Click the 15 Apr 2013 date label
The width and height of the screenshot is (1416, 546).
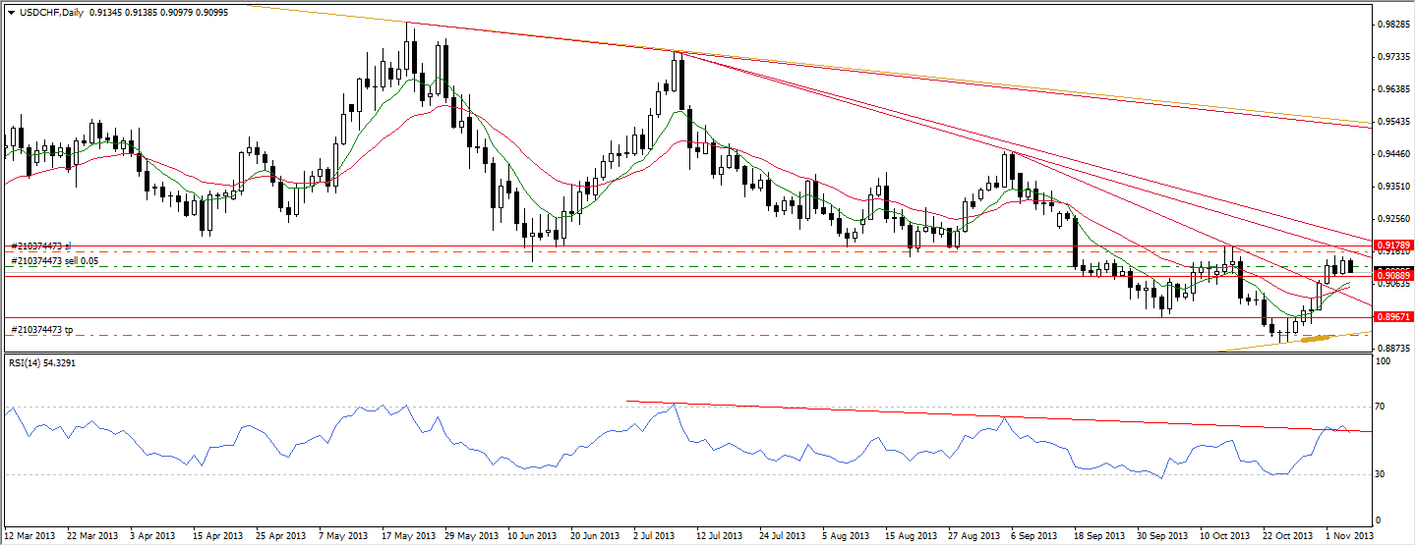(x=218, y=536)
